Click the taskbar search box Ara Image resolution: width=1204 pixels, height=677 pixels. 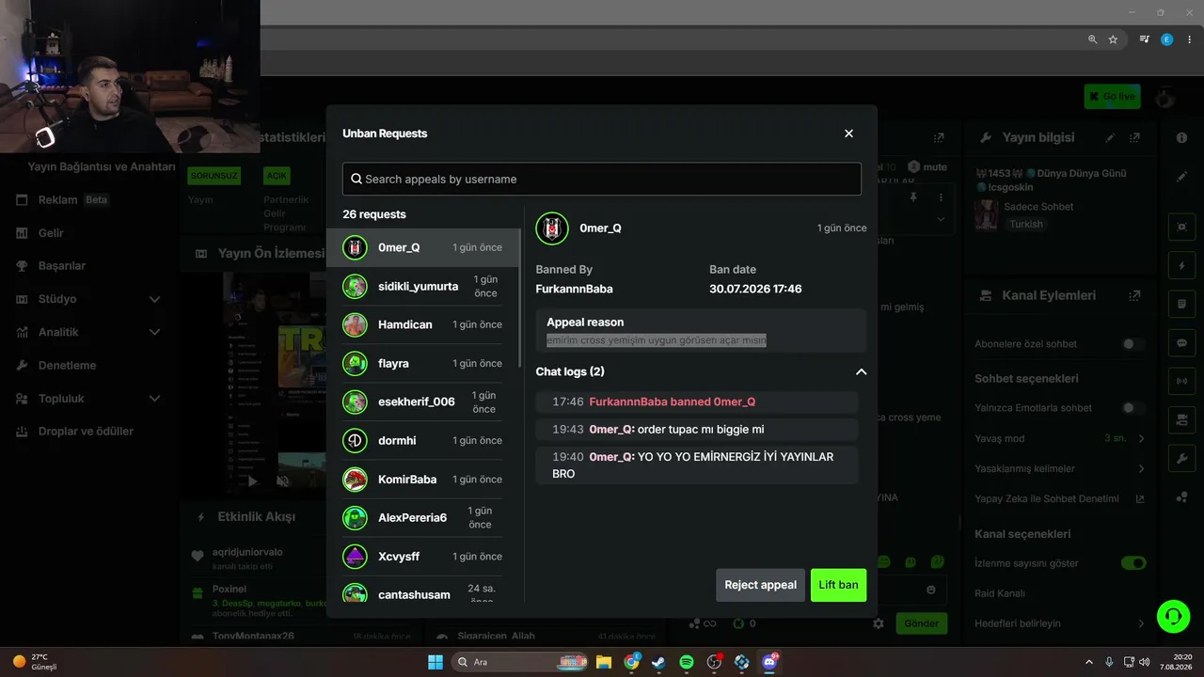[x=520, y=662]
